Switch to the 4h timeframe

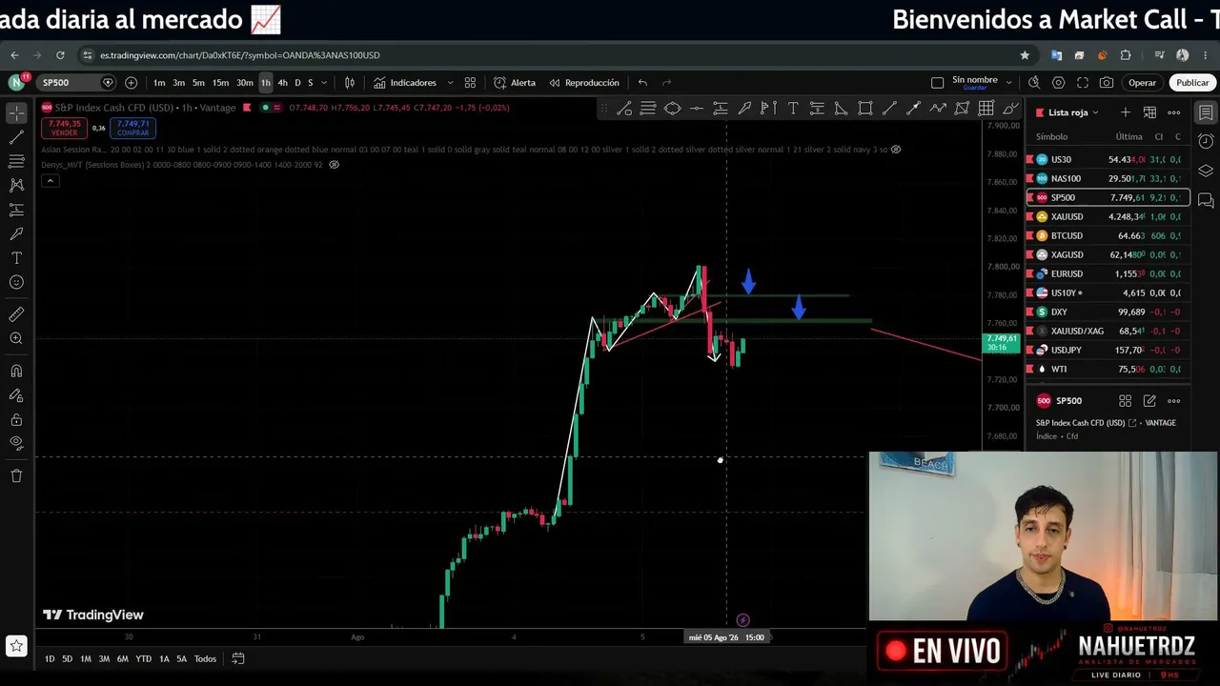pos(282,83)
